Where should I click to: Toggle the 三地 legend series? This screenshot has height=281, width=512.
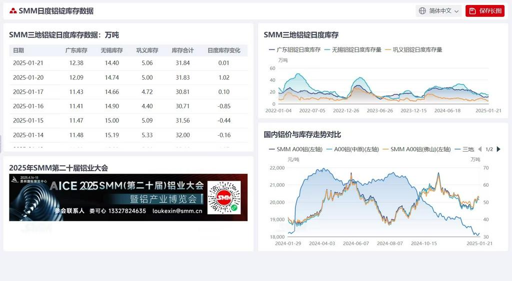(464, 149)
